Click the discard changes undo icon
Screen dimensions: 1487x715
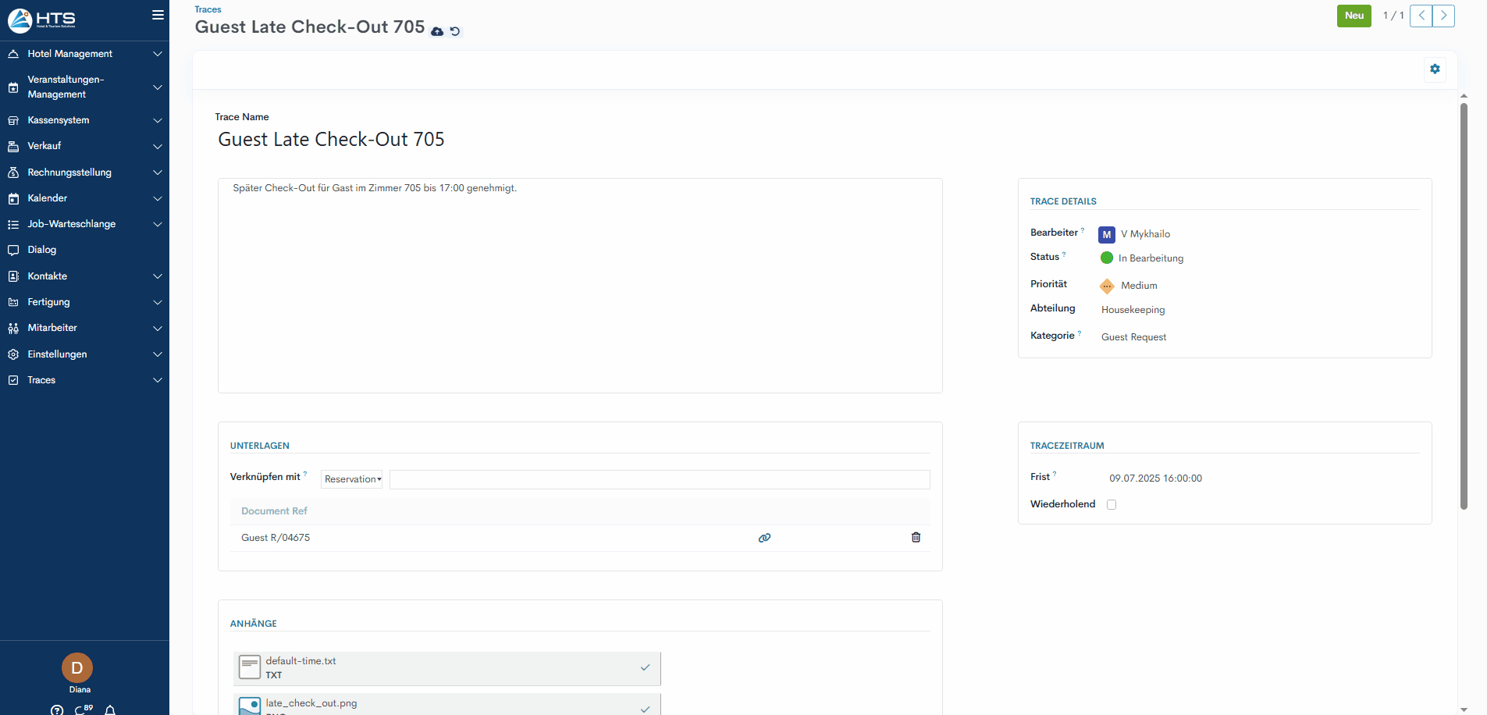455,31
